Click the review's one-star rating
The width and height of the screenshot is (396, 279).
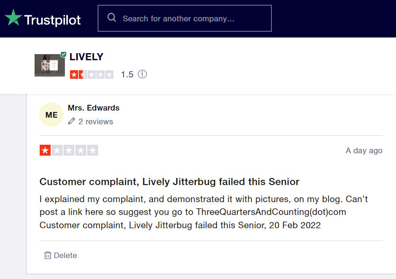click(69, 150)
